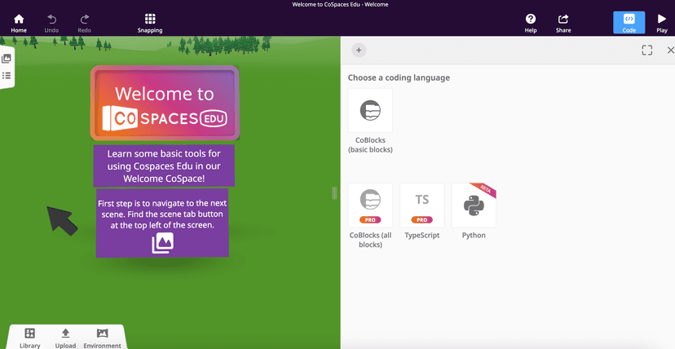Open the Share option
The image size is (675, 349).
[x=563, y=23]
